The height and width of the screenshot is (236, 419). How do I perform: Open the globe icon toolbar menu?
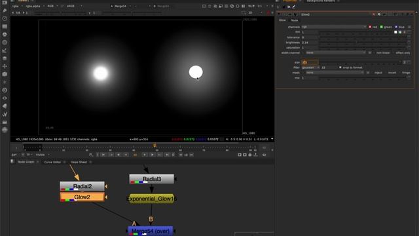[x=5, y=130]
